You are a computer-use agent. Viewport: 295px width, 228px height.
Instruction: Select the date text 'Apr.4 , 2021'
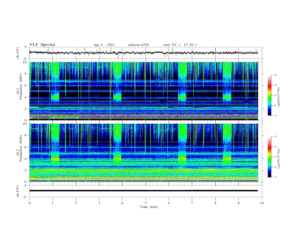click(x=104, y=45)
